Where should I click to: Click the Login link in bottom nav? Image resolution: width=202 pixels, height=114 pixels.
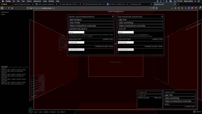click(35, 112)
